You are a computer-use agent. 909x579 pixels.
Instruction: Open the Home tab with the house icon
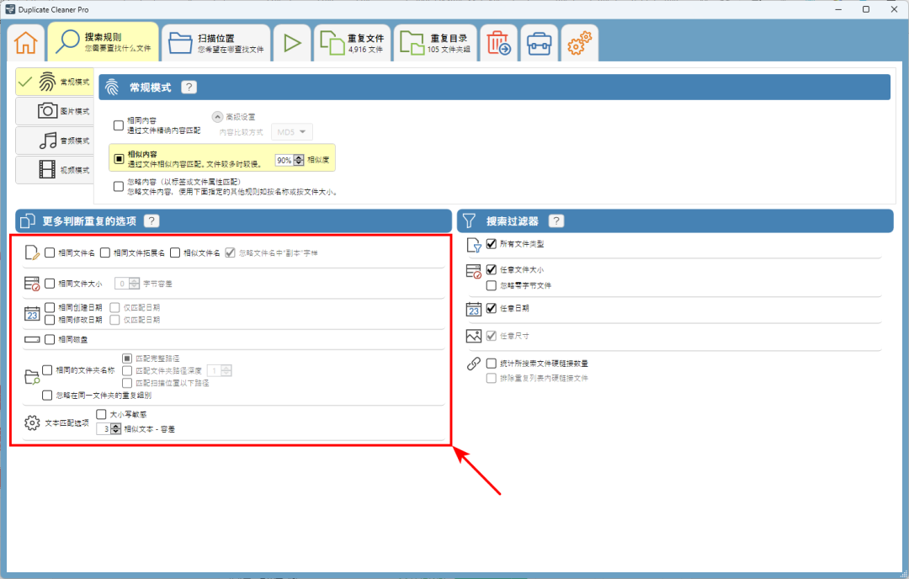point(26,43)
